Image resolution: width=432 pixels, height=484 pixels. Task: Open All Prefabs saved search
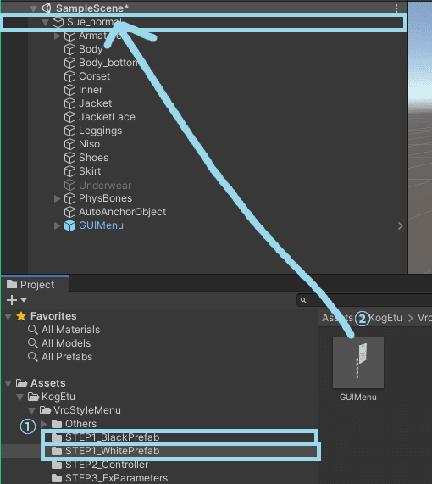(x=67, y=357)
